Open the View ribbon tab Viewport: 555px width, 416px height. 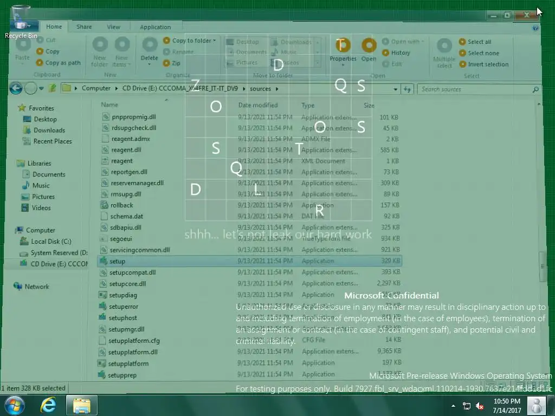pos(114,27)
